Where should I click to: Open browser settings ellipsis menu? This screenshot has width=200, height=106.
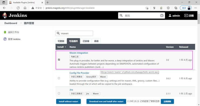click(195, 8)
